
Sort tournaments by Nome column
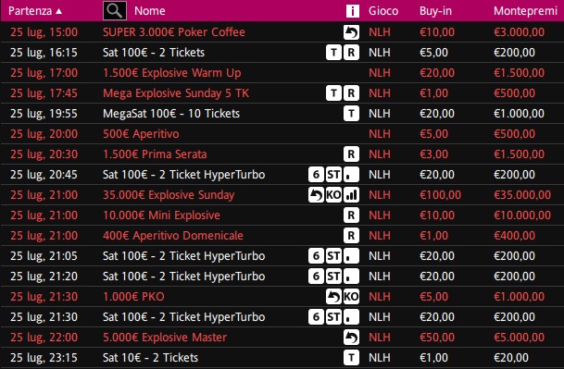point(150,11)
